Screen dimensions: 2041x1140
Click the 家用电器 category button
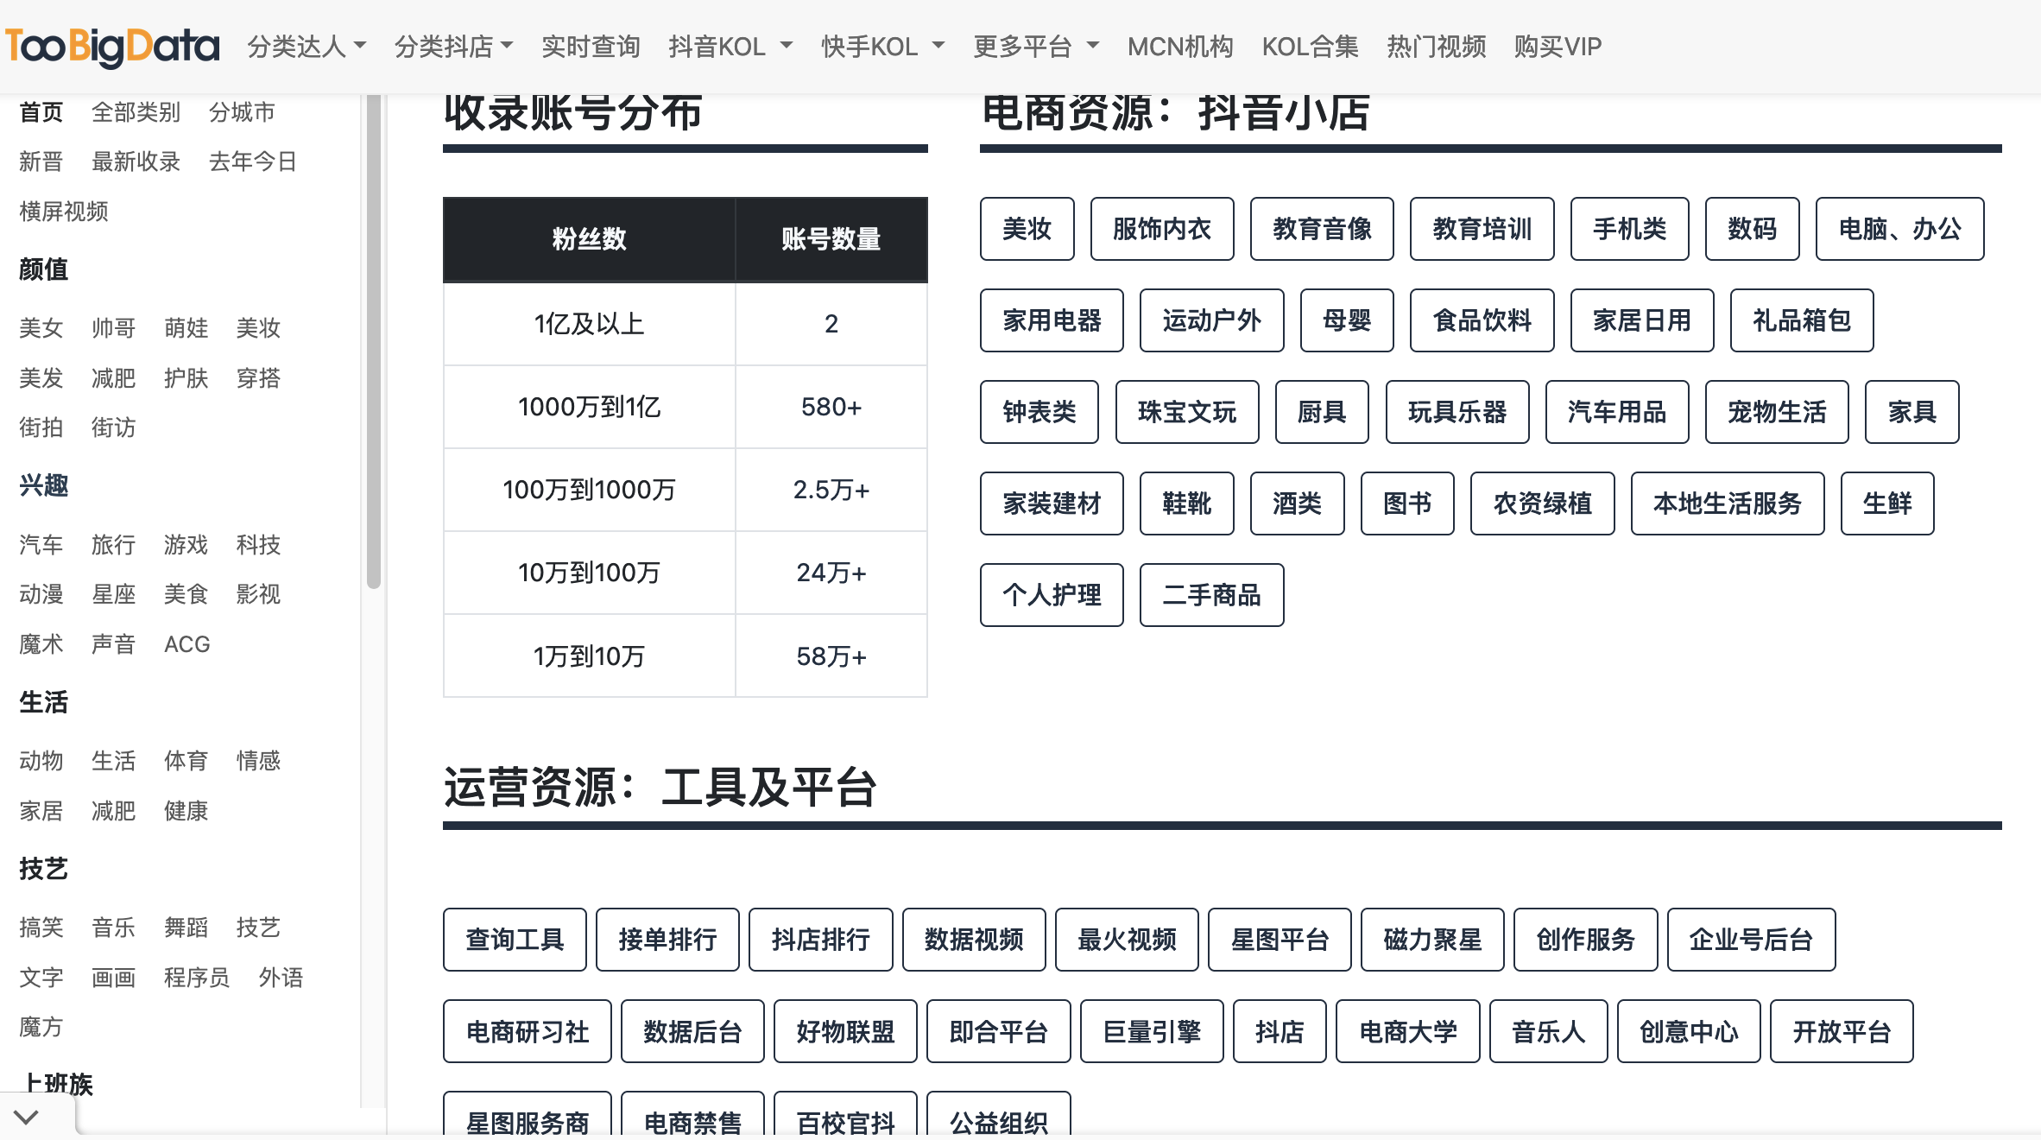coord(1052,320)
